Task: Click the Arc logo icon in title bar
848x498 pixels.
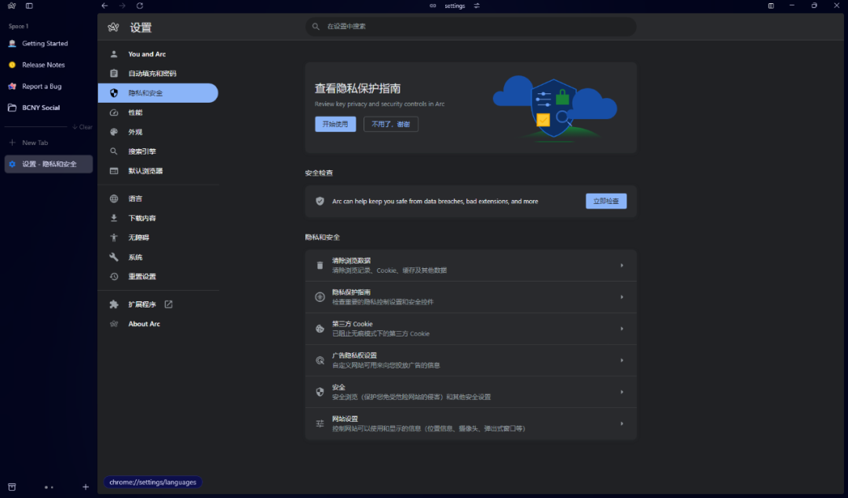Action: (x=12, y=6)
